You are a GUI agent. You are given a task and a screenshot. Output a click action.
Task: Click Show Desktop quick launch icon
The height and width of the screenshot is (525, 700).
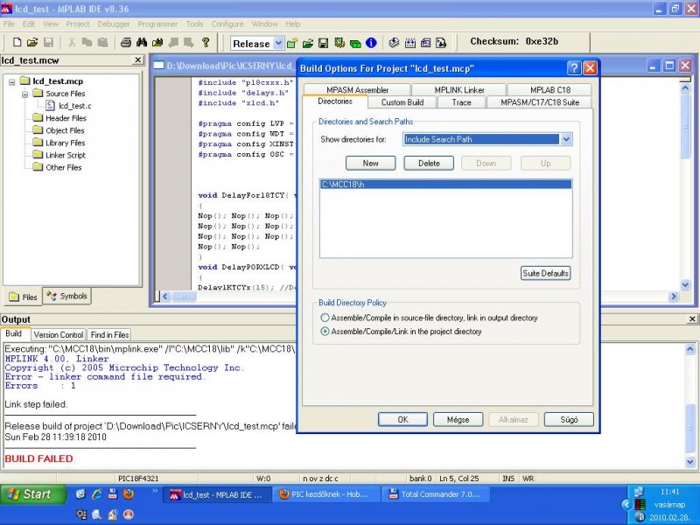[80, 493]
